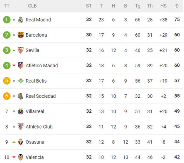Click the Barcelona club crest
184x163 pixels.
(21, 35)
